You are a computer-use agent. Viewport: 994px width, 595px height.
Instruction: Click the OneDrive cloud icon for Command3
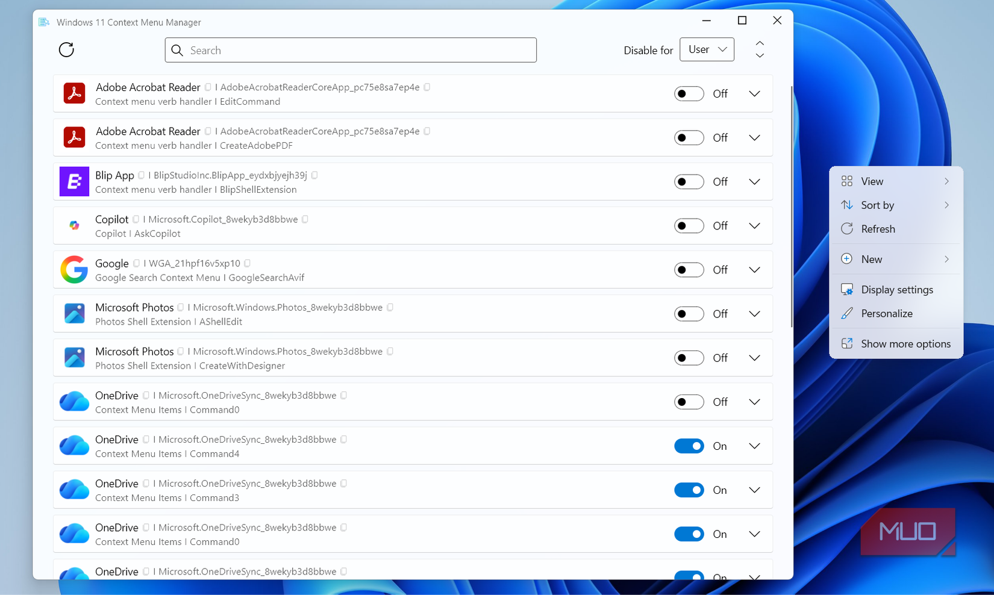pos(74,490)
